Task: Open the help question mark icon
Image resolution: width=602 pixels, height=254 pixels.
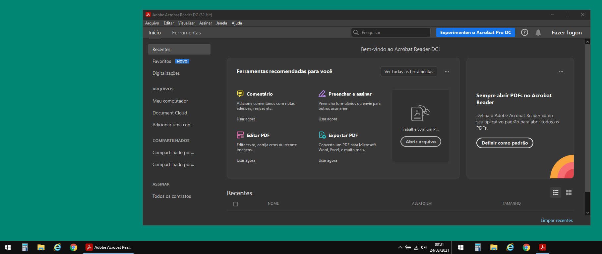Action: (524, 32)
